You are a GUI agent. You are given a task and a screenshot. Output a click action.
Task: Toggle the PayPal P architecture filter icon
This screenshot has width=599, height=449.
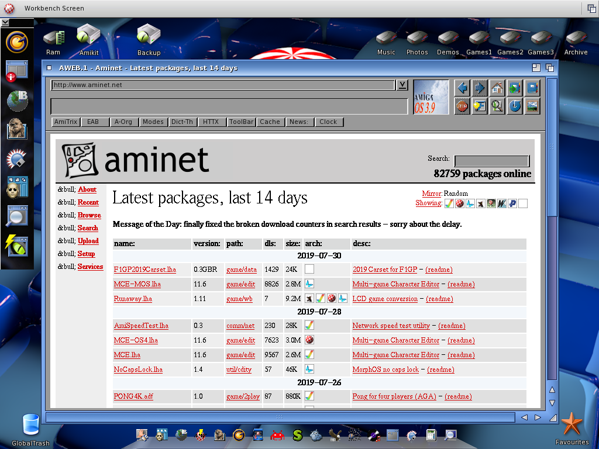click(512, 203)
